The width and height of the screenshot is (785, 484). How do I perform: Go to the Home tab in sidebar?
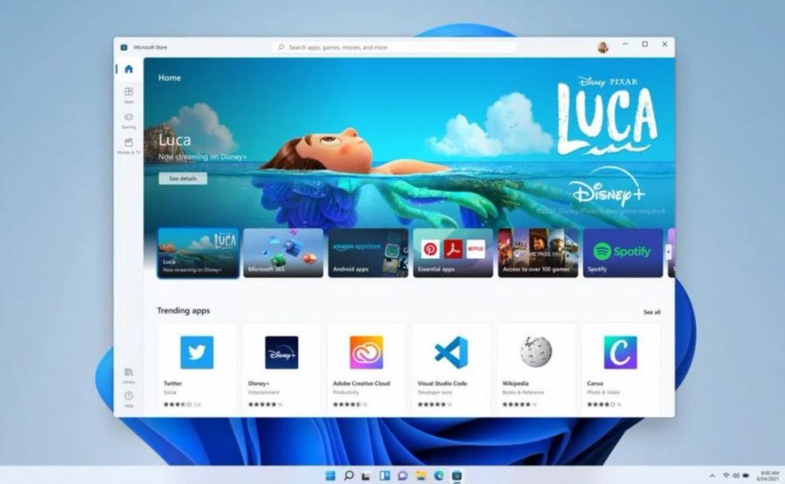(129, 69)
